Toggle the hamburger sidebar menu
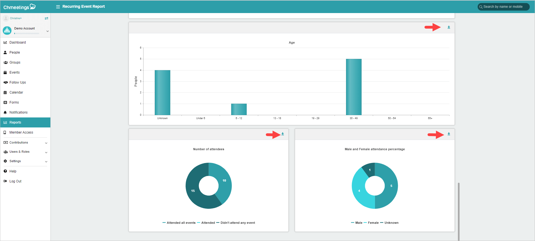535x241 pixels. point(58,7)
